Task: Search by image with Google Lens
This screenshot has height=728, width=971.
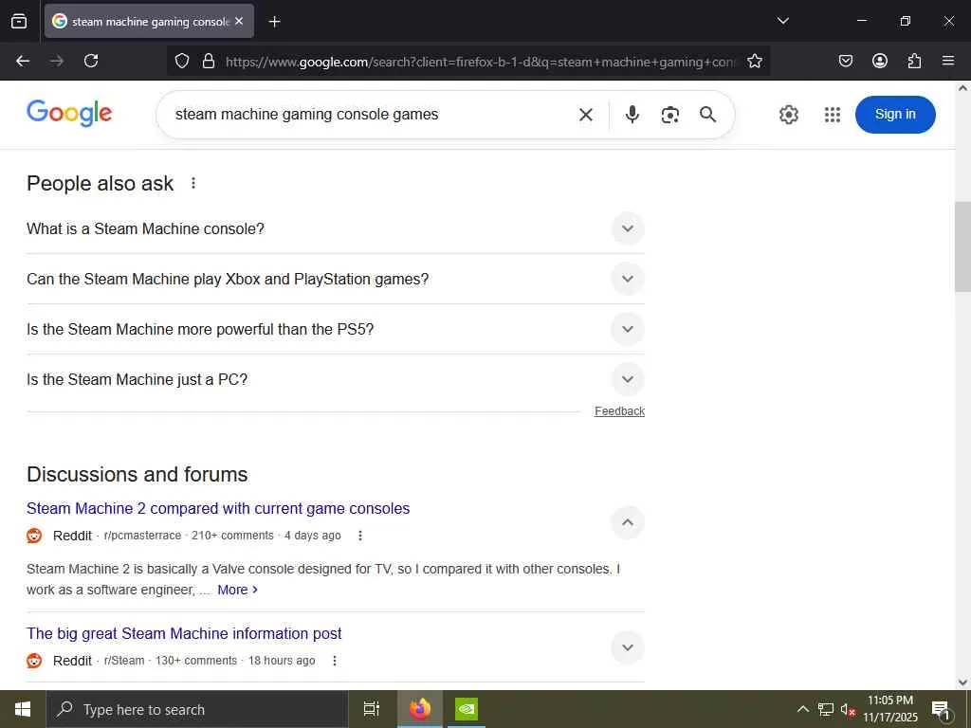Action: (x=670, y=115)
